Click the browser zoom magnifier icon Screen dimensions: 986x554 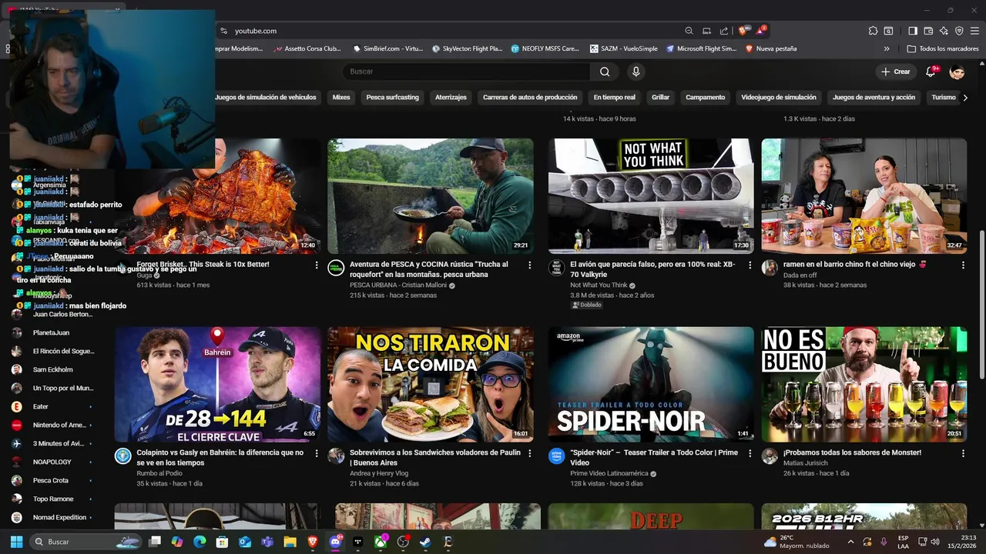tap(689, 31)
